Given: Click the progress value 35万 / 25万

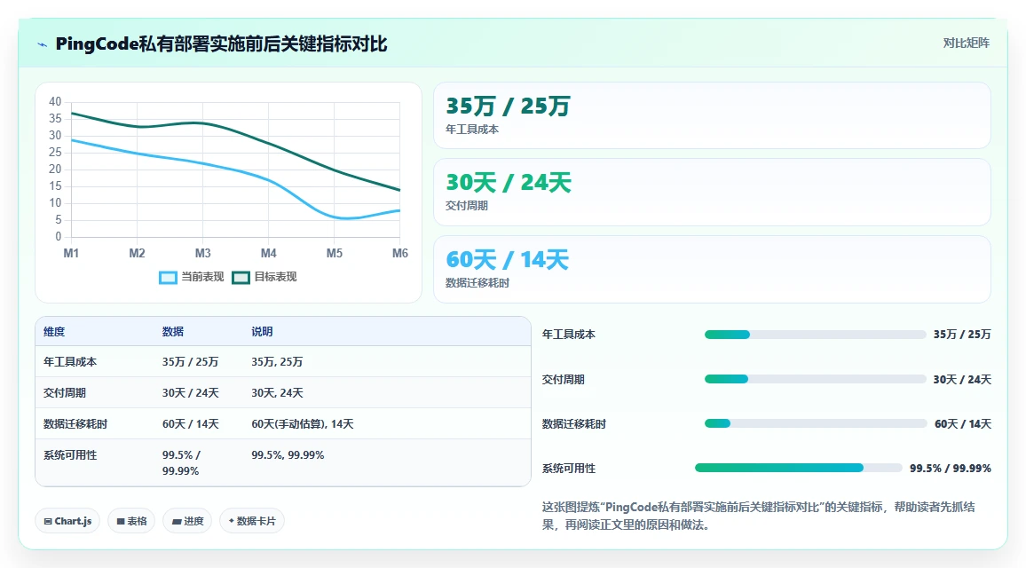Looking at the screenshot, I should (x=962, y=335).
